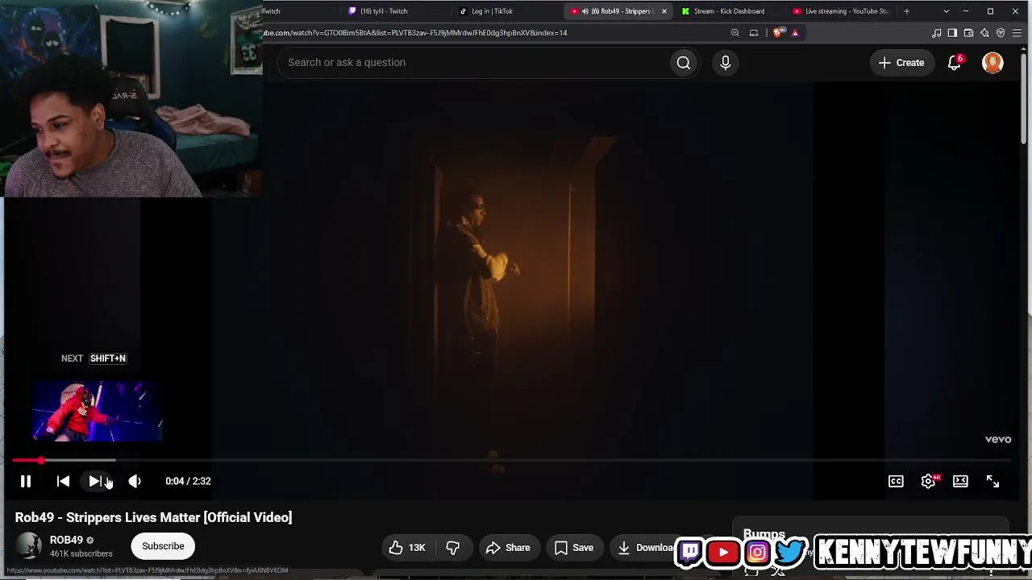Open the Brave Wallet icon
Image resolution: width=1032 pixels, height=580 pixels.
coord(968,33)
